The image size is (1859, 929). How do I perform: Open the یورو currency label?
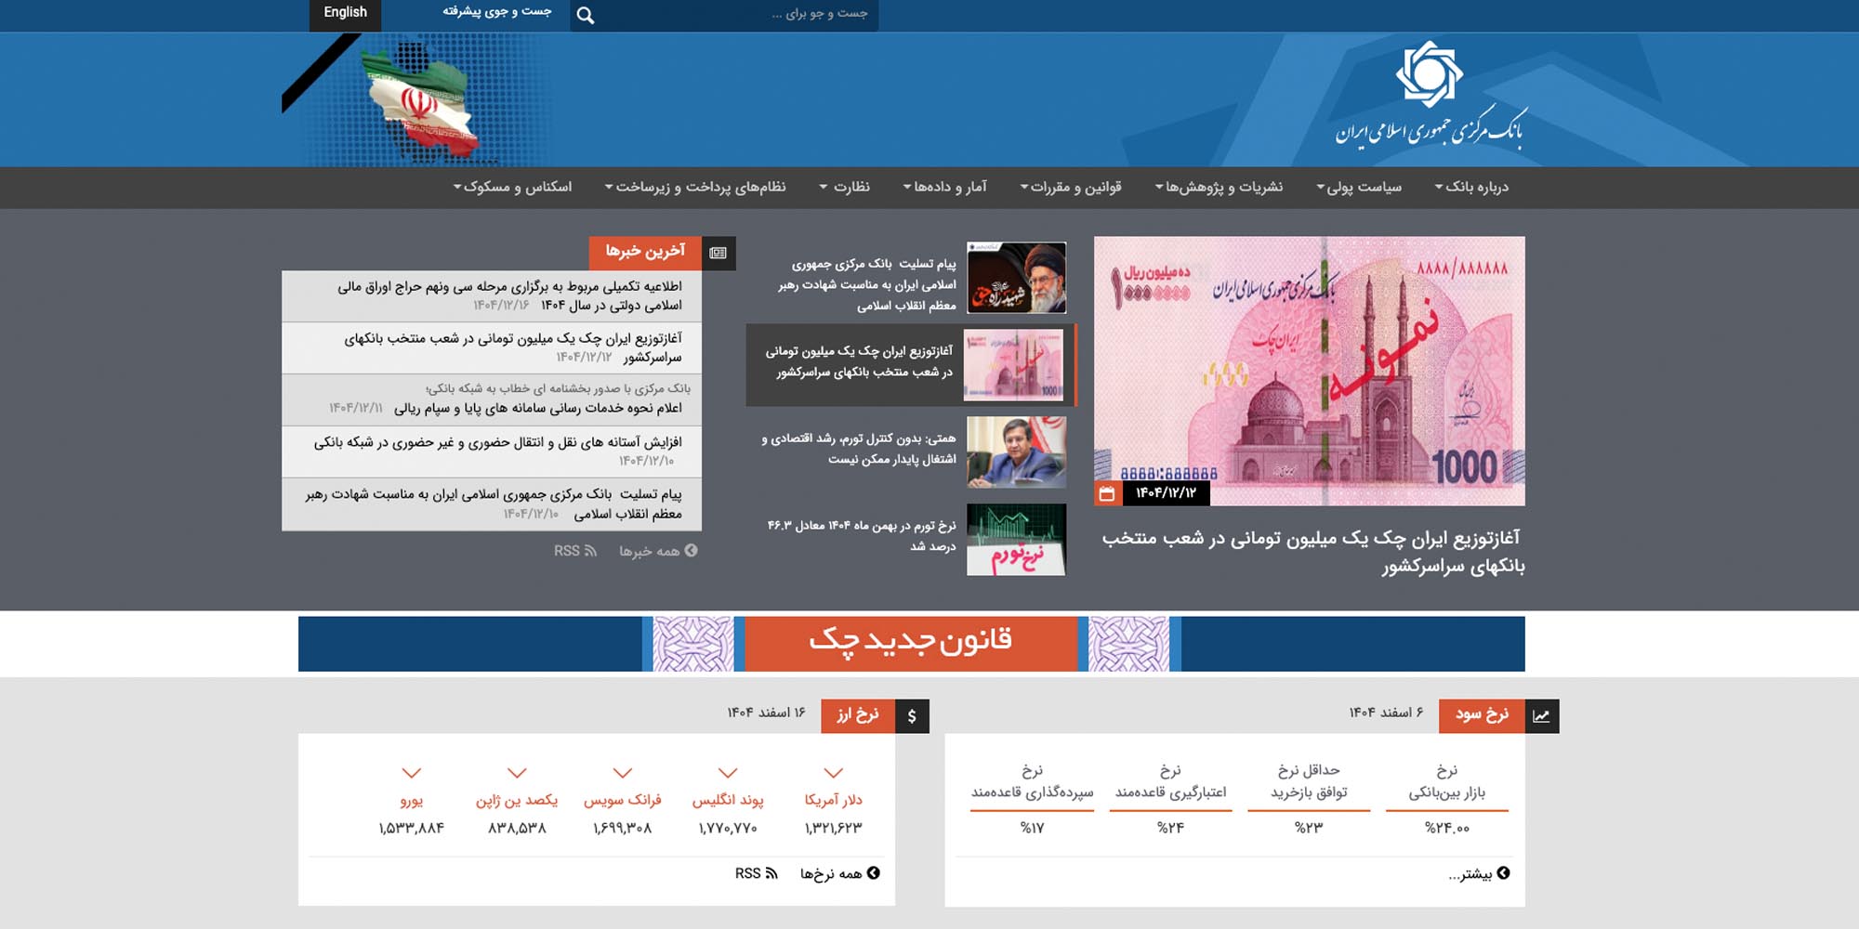click(412, 800)
